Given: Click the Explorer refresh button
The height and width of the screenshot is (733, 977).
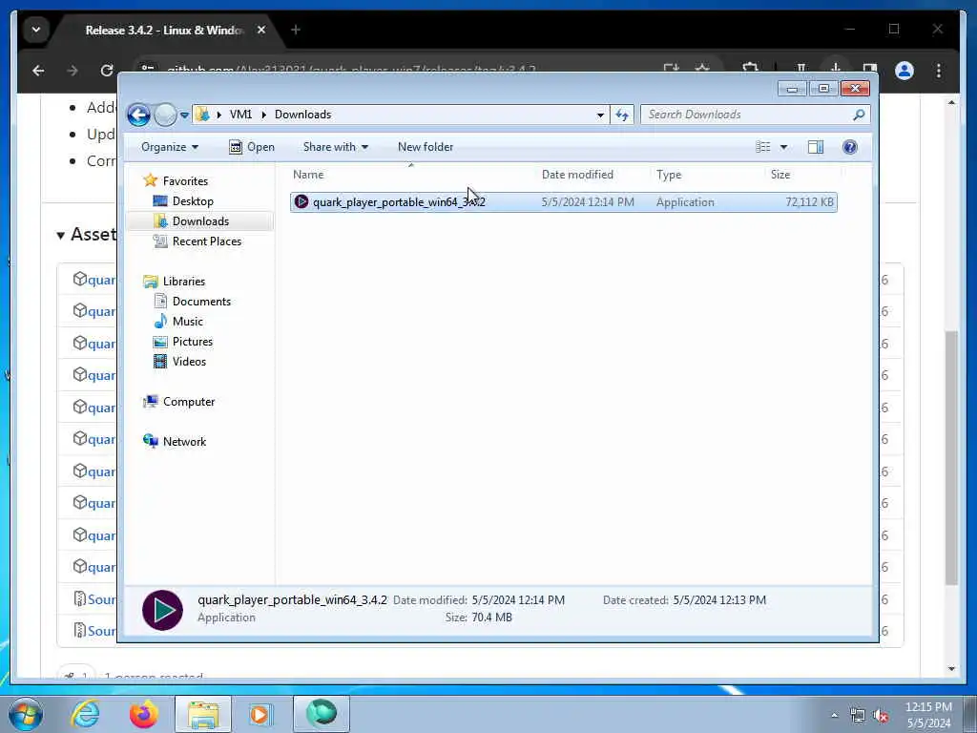Looking at the screenshot, I should tap(622, 115).
